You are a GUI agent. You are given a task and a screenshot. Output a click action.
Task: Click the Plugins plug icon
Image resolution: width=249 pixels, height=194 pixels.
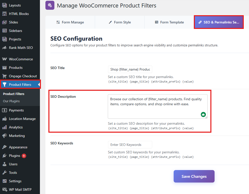point(4,156)
